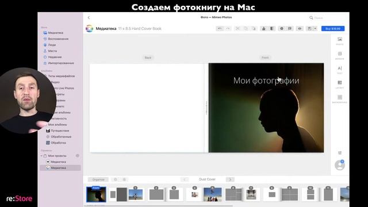Go back with the chevron arrow above Медиатека
368x207 pixels.
click(x=89, y=18)
